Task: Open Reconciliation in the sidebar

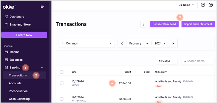Action: [18, 91]
